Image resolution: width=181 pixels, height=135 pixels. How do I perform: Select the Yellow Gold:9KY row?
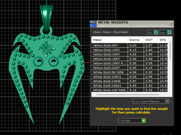(130, 45)
